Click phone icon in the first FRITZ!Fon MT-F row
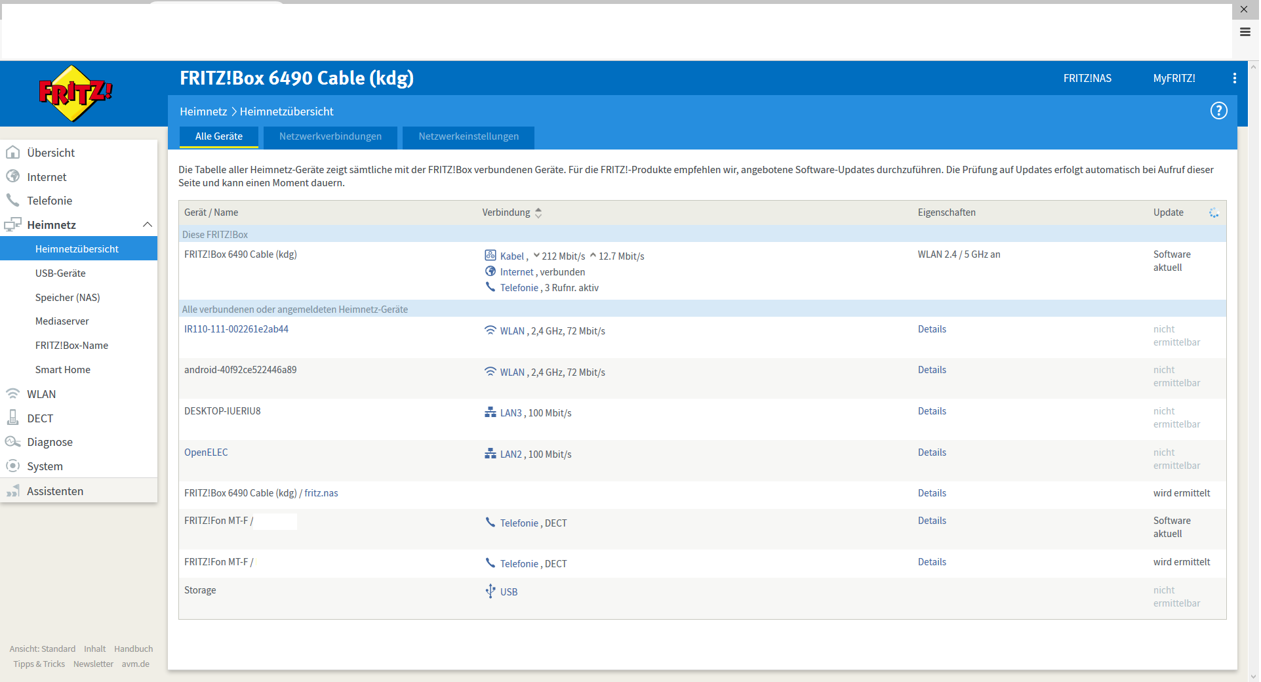 tap(490, 522)
